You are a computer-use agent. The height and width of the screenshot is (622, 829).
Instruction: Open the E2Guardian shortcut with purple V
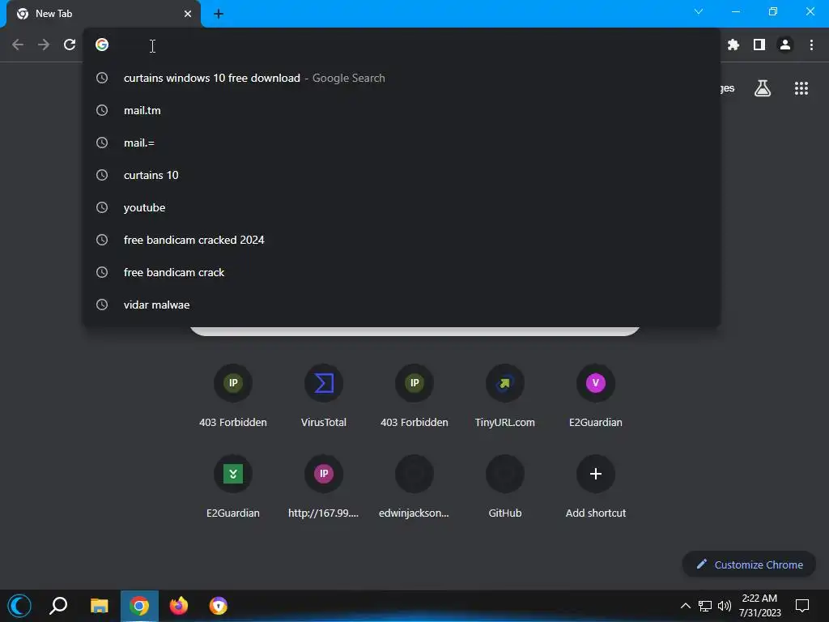tap(596, 395)
